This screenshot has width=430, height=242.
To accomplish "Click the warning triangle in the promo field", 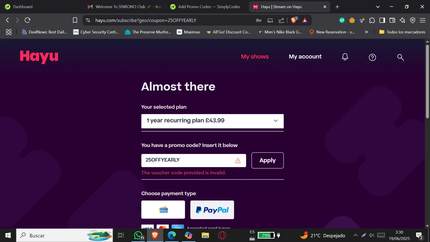I will tap(238, 161).
